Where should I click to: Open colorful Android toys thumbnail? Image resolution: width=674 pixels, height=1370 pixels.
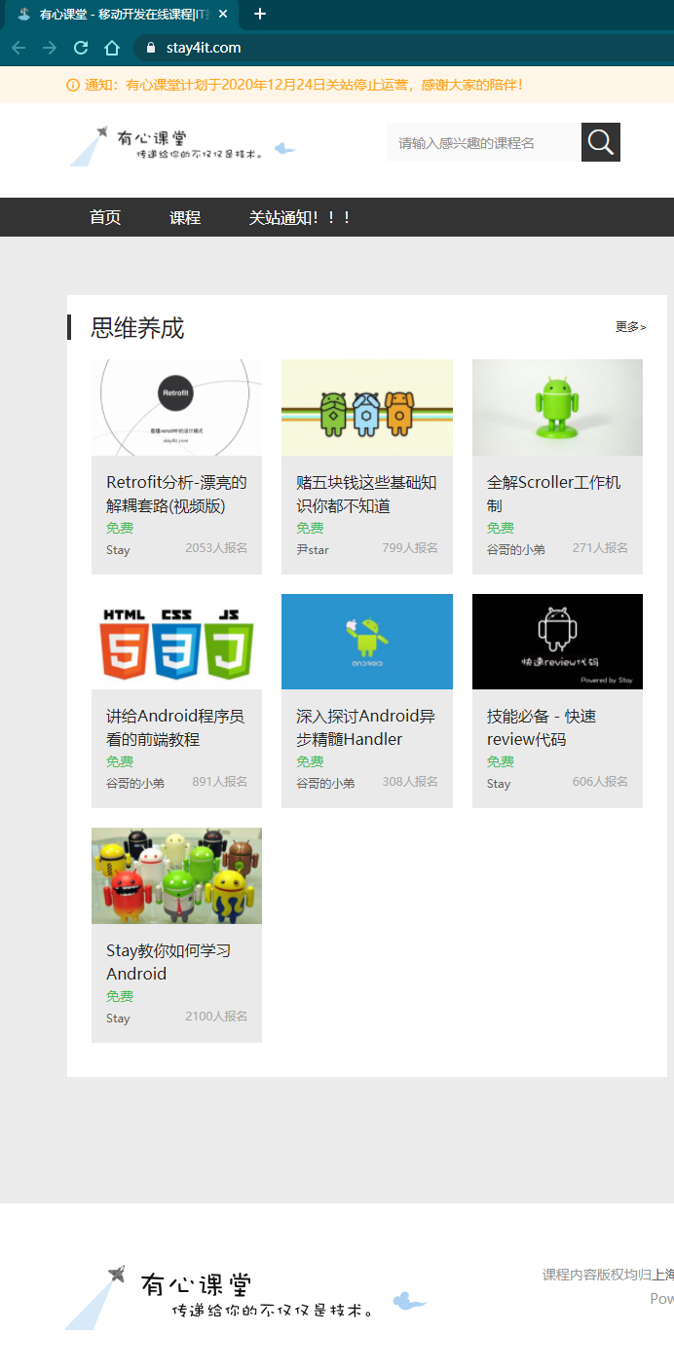click(x=176, y=875)
